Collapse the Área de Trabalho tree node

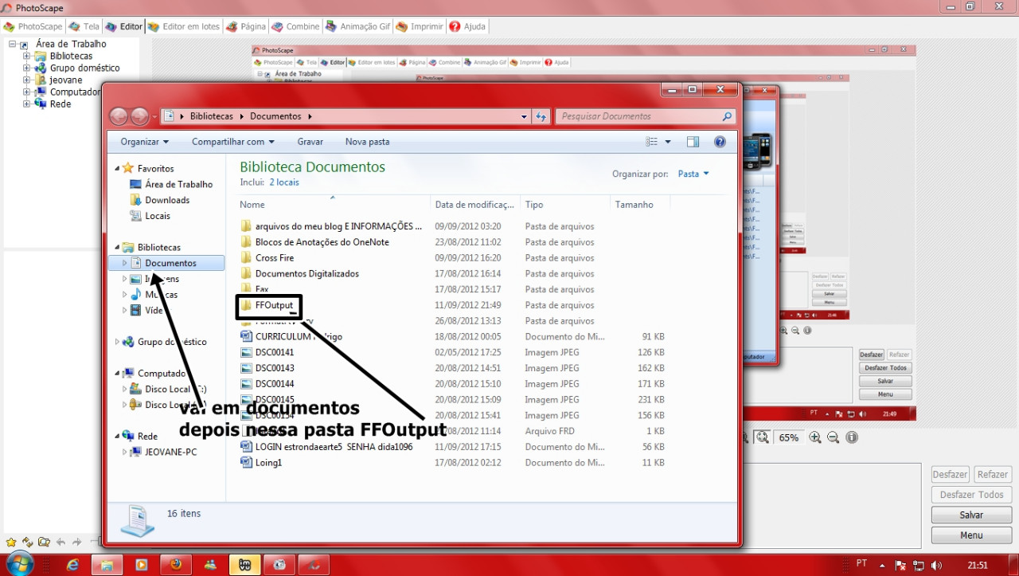pyautogui.click(x=13, y=45)
